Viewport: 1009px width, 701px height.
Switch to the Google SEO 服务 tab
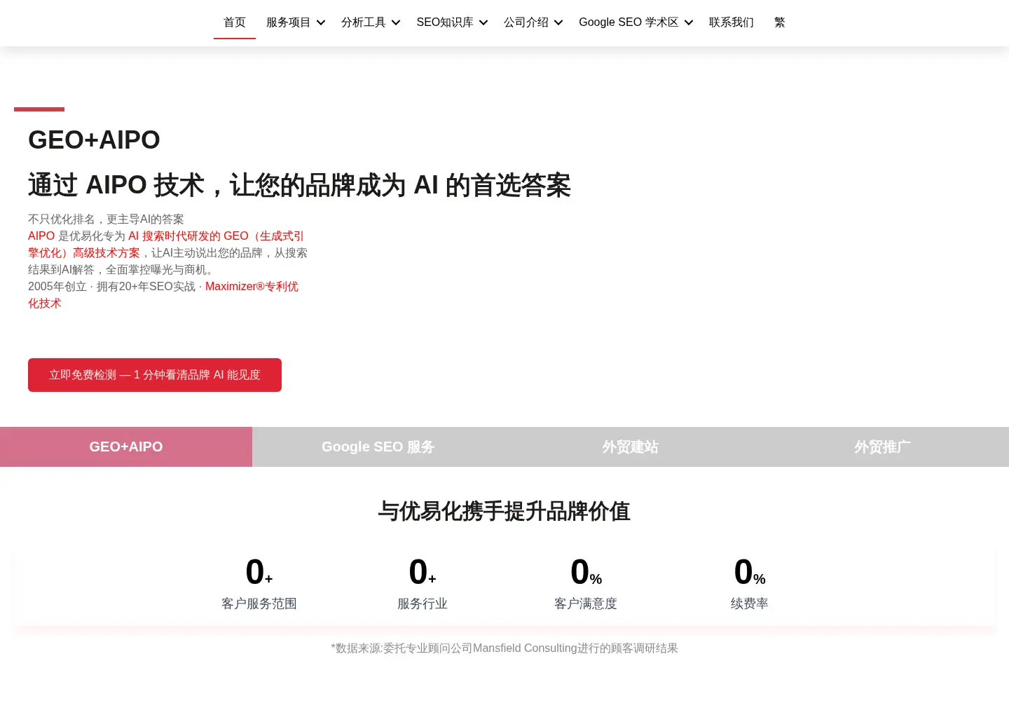coord(378,447)
